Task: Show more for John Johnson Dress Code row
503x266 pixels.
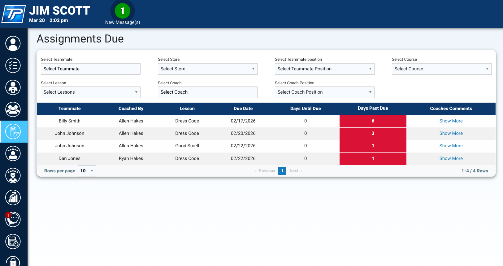Action: coord(451,133)
